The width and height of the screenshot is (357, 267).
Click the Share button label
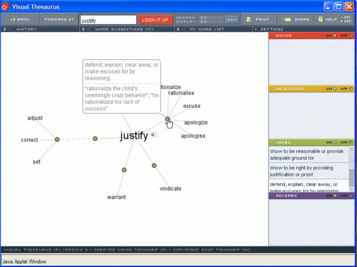point(302,19)
